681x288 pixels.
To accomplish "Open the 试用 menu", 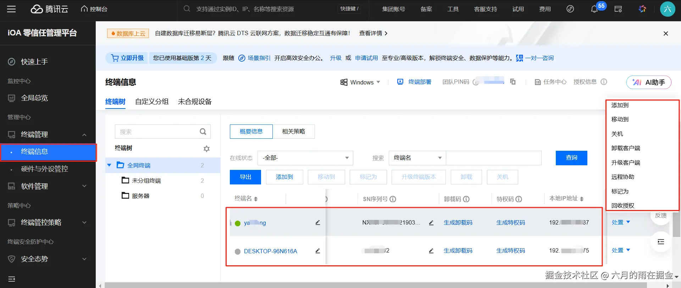I will (518, 9).
